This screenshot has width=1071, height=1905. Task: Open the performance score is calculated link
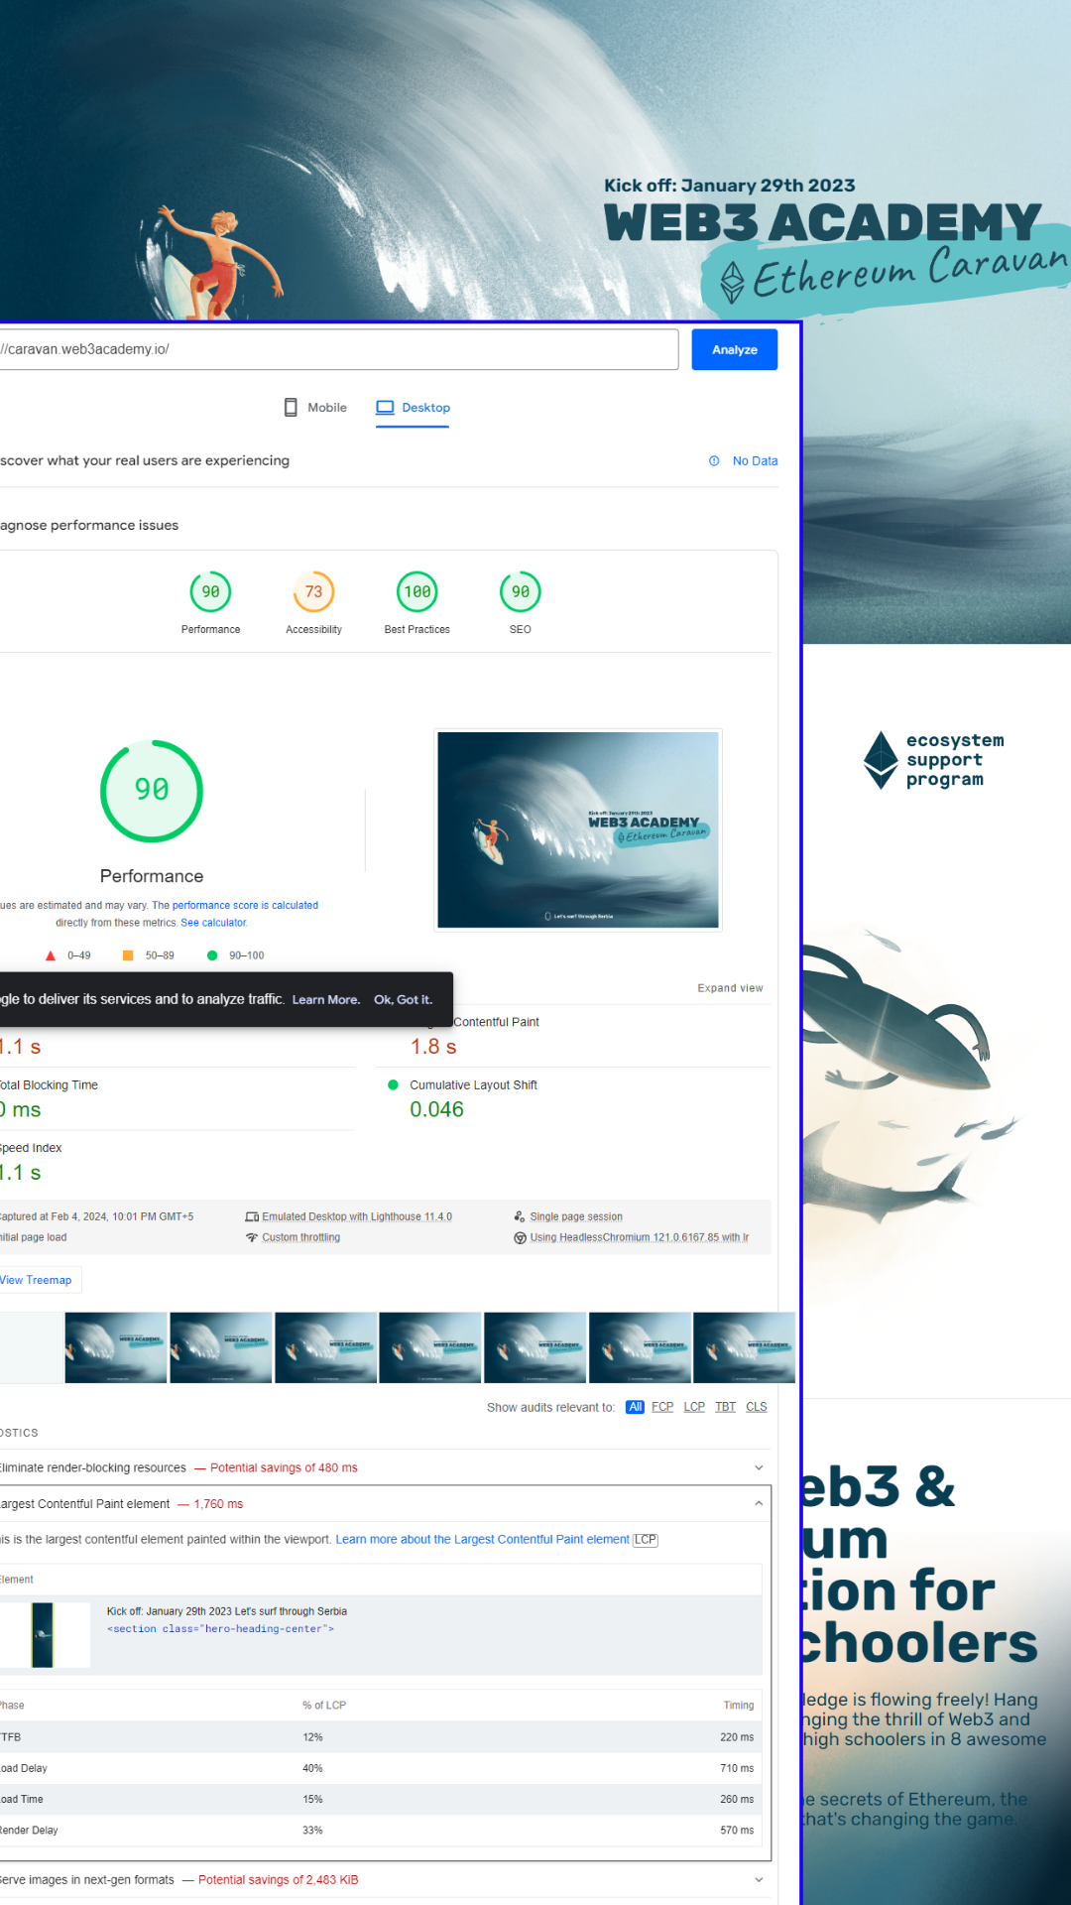coord(245,905)
